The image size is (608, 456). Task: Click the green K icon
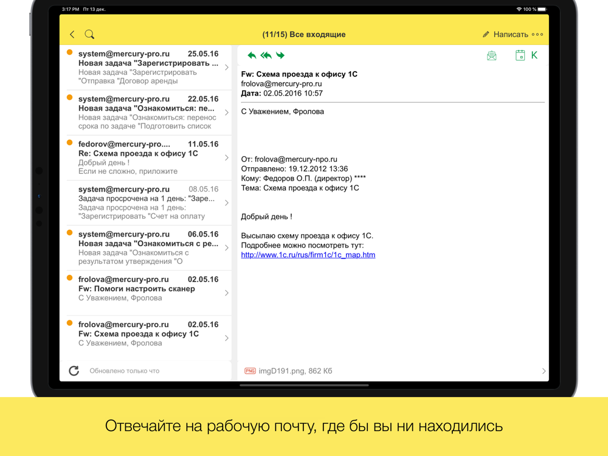coord(534,55)
